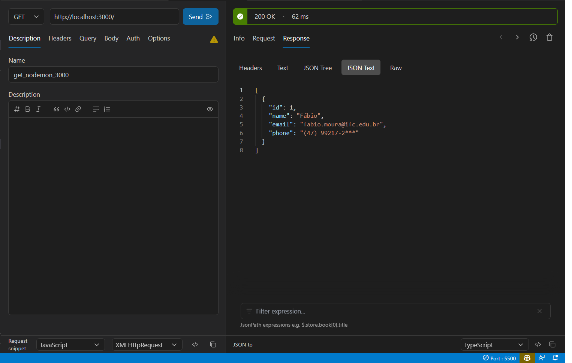Clear the filter expression with X

click(539, 311)
